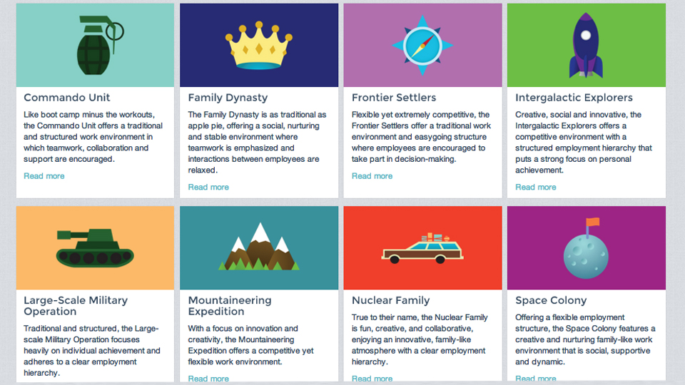Click the green tank icon
The width and height of the screenshot is (685, 385).
click(x=94, y=247)
